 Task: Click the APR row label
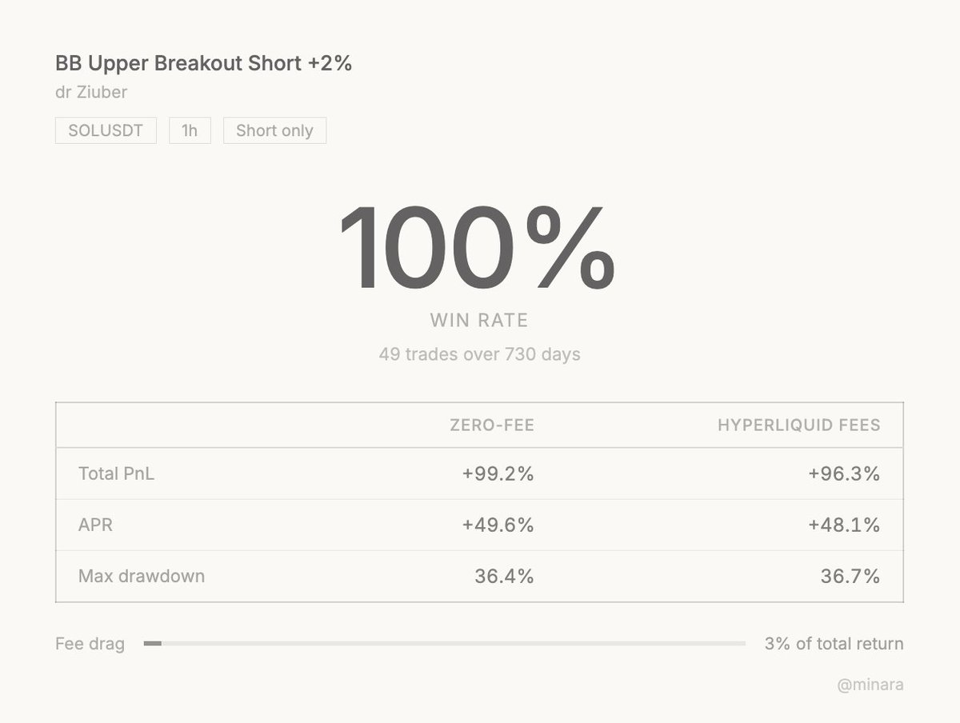(95, 525)
